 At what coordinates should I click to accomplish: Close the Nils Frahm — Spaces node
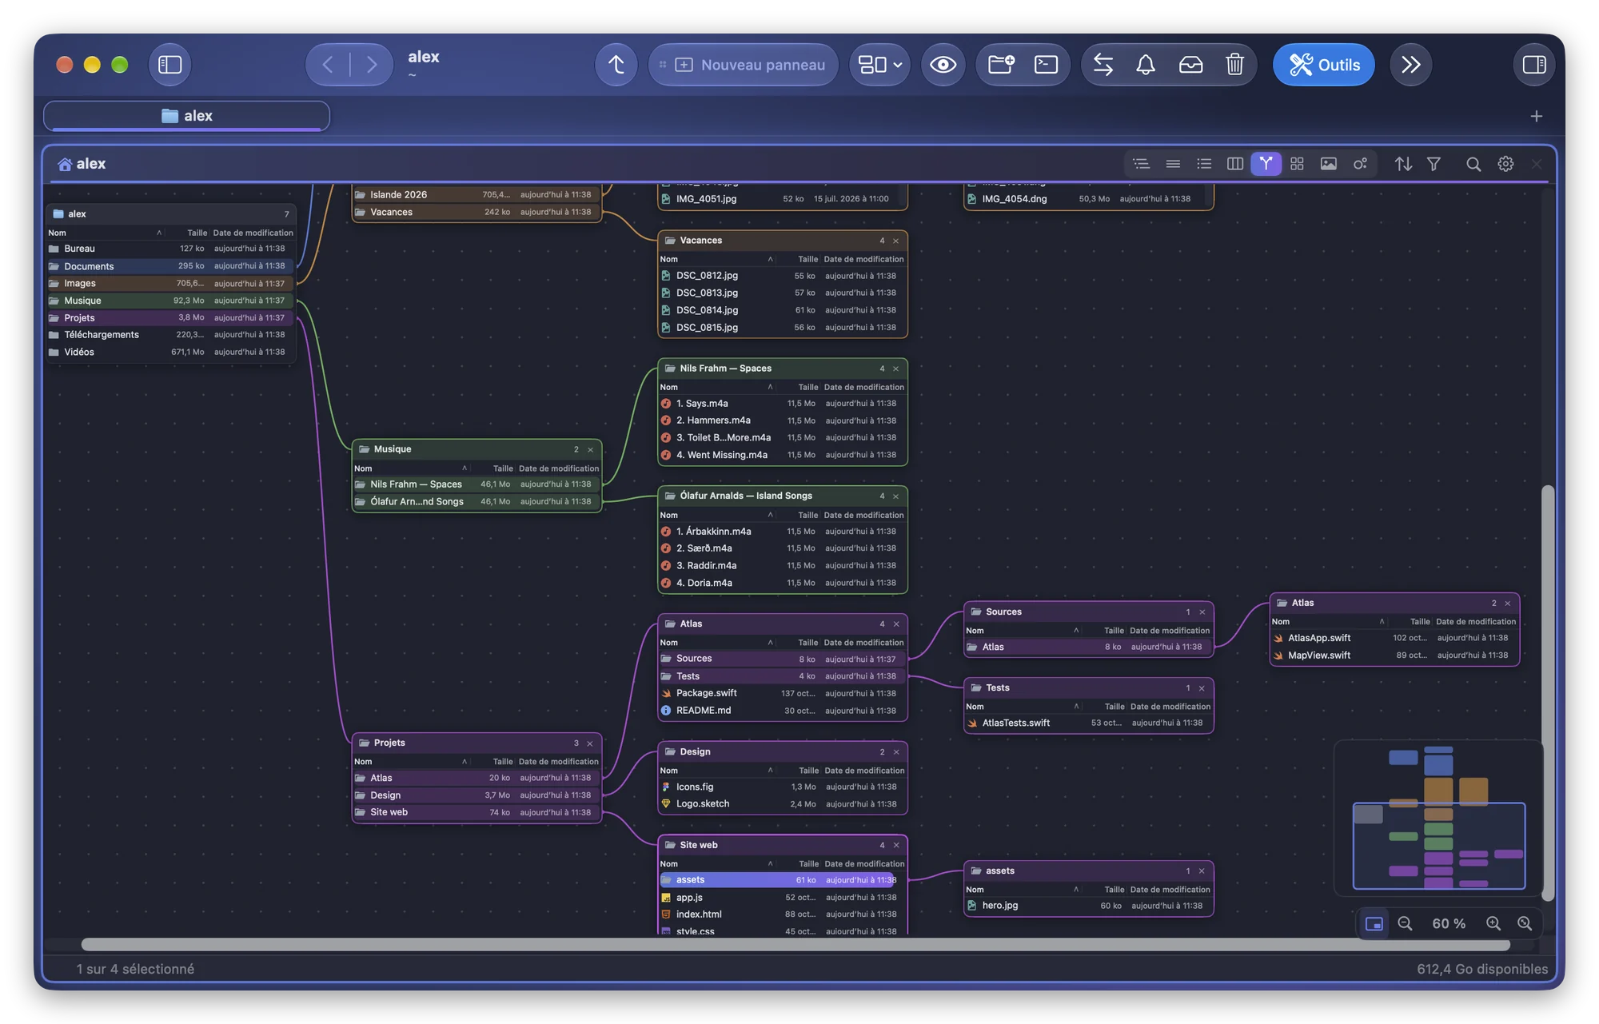(896, 369)
